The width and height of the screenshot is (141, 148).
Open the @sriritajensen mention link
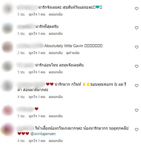pos(43,134)
